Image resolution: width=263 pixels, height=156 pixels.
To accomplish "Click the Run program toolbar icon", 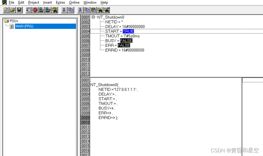I will (28, 10).
